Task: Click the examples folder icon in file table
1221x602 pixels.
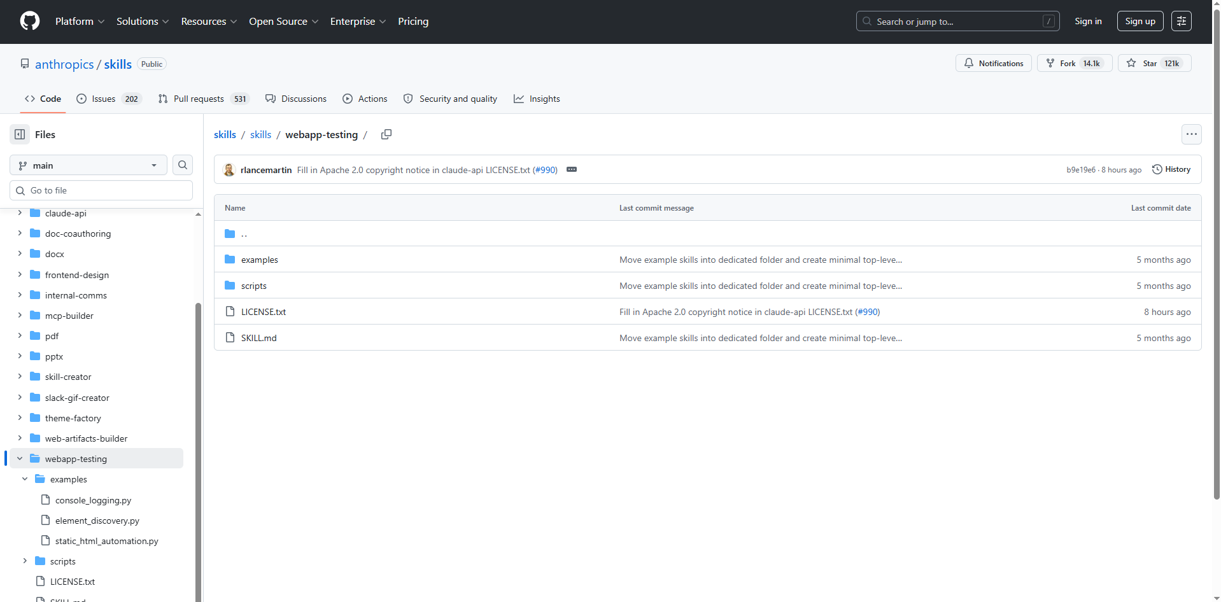Action: pos(230,260)
